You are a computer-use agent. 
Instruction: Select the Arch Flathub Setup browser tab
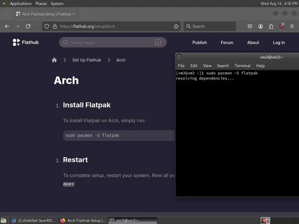click(45, 14)
